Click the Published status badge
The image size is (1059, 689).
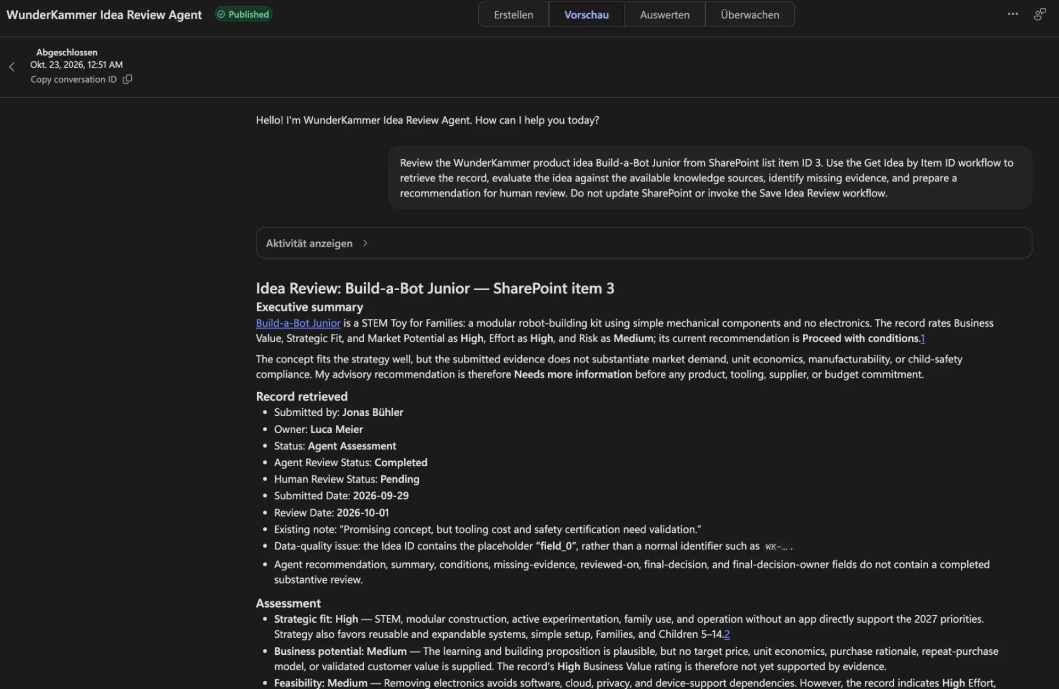click(243, 14)
